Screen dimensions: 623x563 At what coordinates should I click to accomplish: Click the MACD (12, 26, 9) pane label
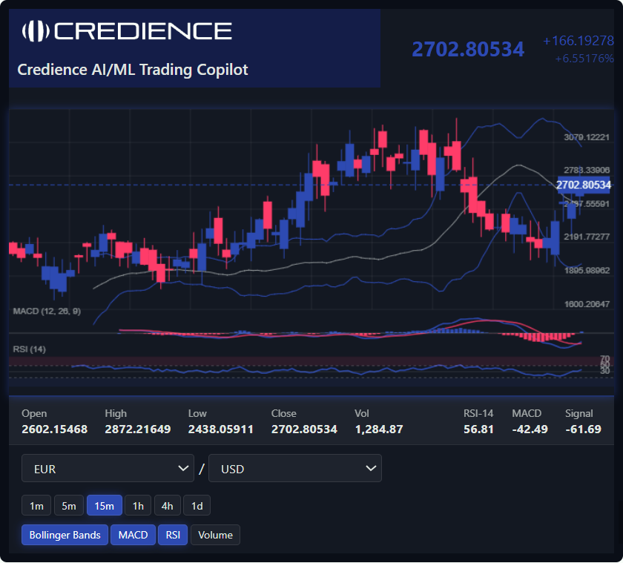47,311
